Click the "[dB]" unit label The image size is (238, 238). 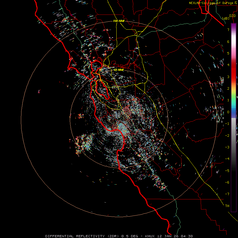click(226, 18)
